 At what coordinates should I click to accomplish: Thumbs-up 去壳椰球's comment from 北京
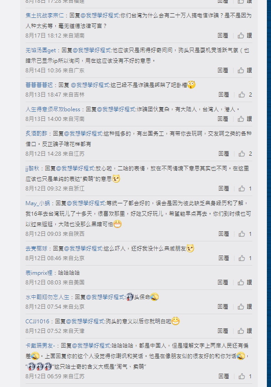[242, 258]
